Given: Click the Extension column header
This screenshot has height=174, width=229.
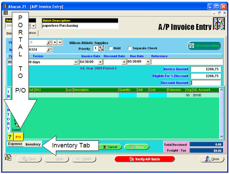Looking at the screenshot, I should (x=176, y=90).
